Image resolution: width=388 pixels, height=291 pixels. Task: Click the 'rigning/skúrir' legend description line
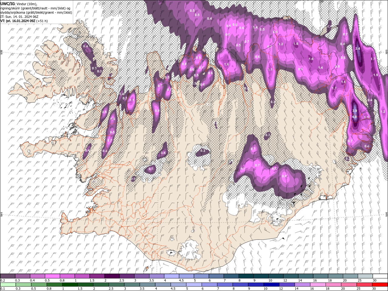(x=36, y=8)
